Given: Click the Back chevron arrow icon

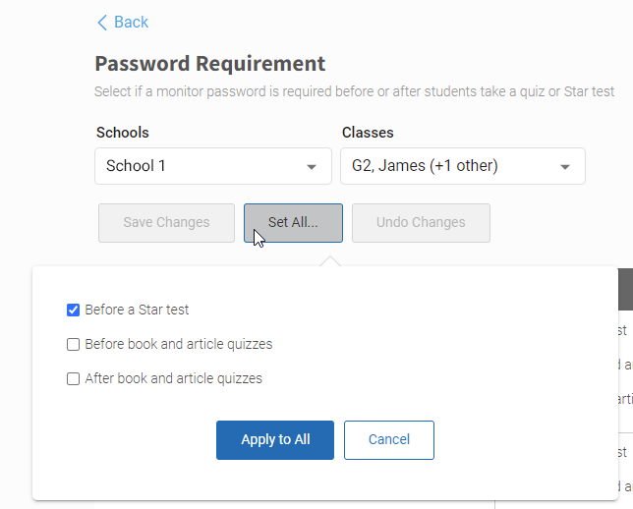Looking at the screenshot, I should coord(102,23).
